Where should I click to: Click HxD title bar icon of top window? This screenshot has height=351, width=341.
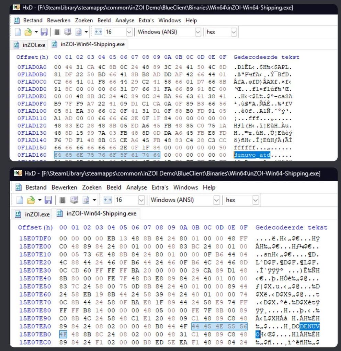pos(16,8)
